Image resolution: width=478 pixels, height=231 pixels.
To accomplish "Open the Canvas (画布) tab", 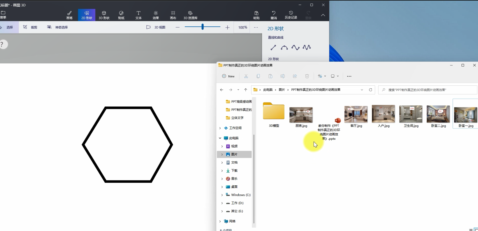I will click(x=173, y=15).
